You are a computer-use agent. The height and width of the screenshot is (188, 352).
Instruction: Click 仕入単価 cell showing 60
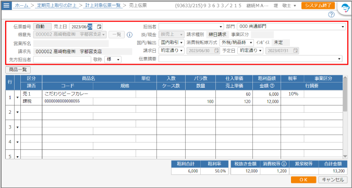coord(234,94)
